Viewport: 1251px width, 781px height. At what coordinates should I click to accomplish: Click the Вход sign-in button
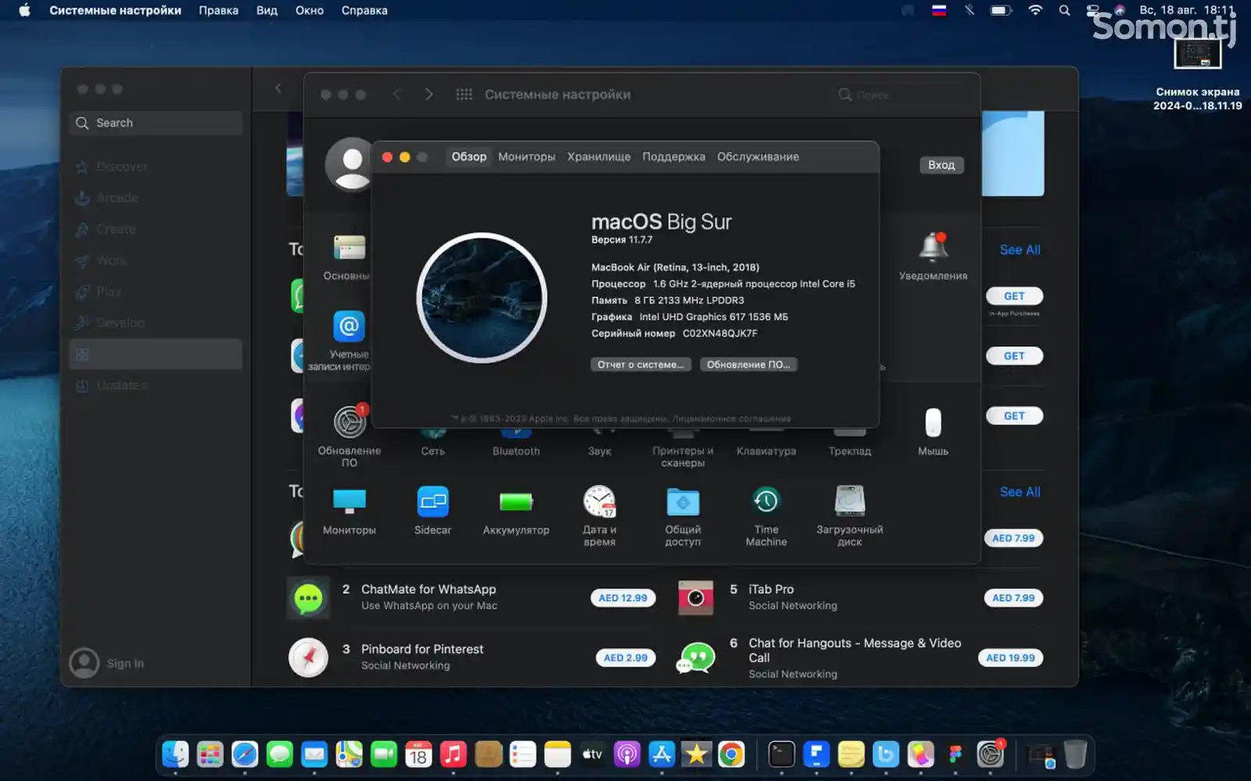click(941, 165)
